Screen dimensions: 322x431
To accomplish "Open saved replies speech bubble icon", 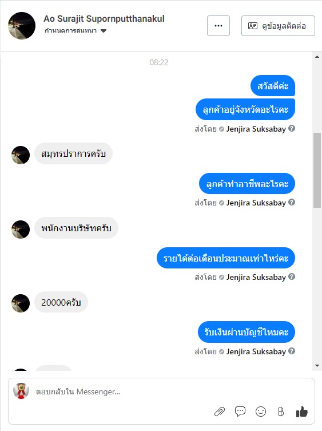I will tap(240, 411).
